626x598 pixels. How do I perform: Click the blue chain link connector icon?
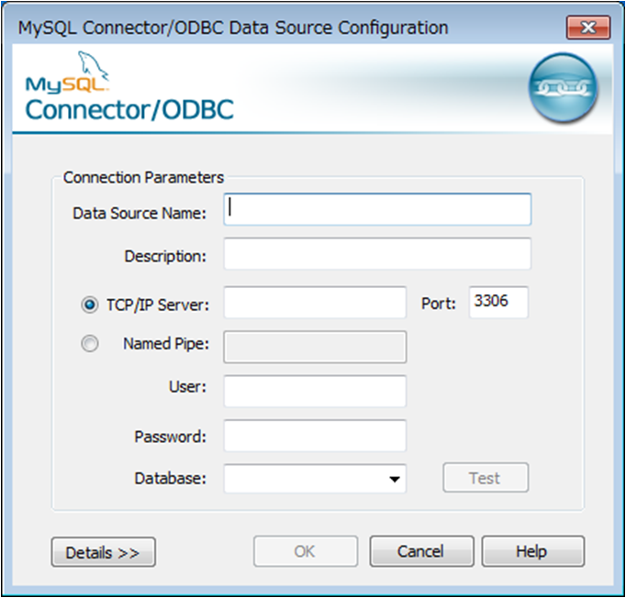click(x=563, y=87)
